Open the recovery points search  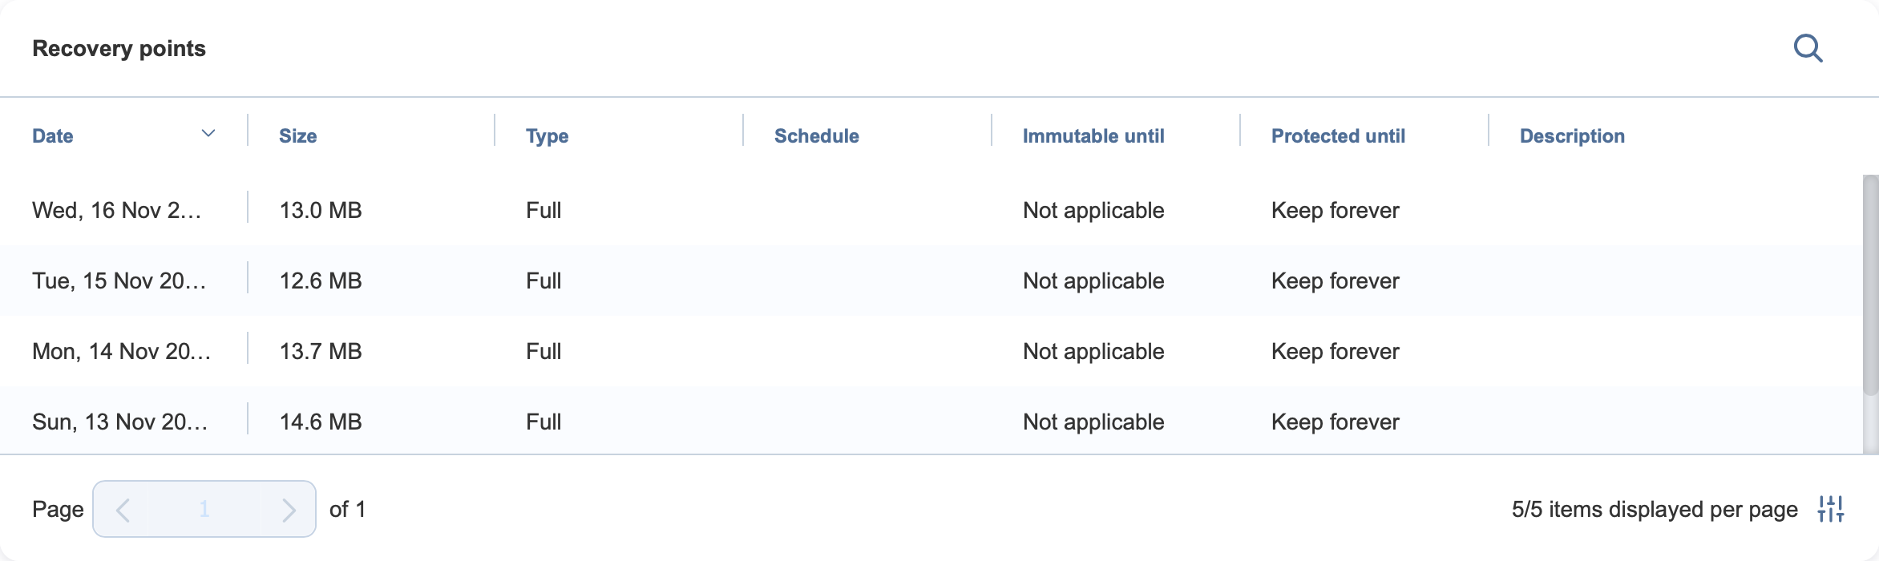(x=1808, y=48)
